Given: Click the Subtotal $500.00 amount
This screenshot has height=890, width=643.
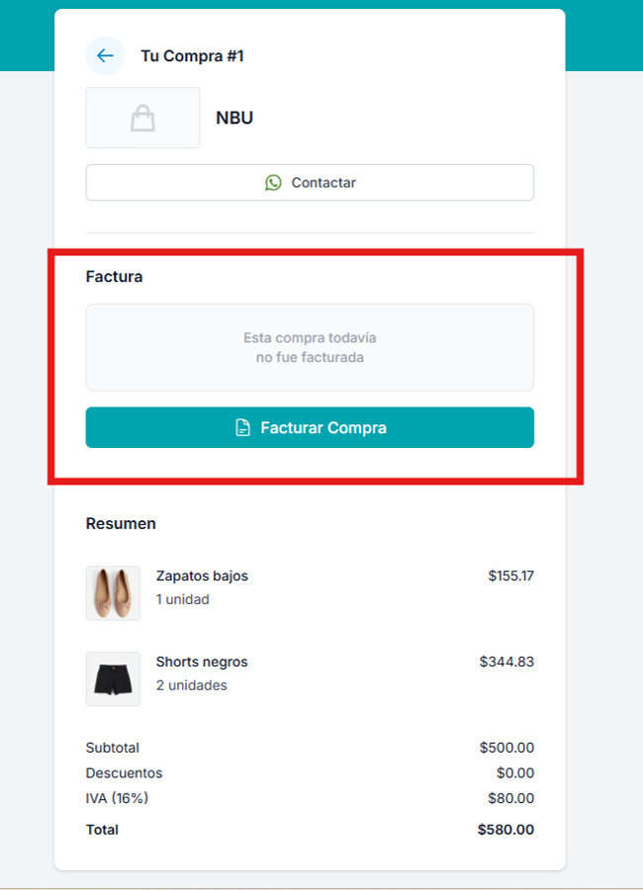Looking at the screenshot, I should (506, 748).
